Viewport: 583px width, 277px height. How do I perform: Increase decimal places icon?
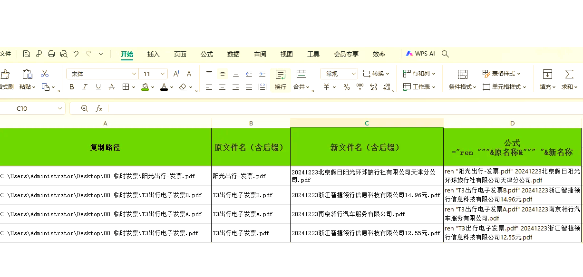coord(373,87)
